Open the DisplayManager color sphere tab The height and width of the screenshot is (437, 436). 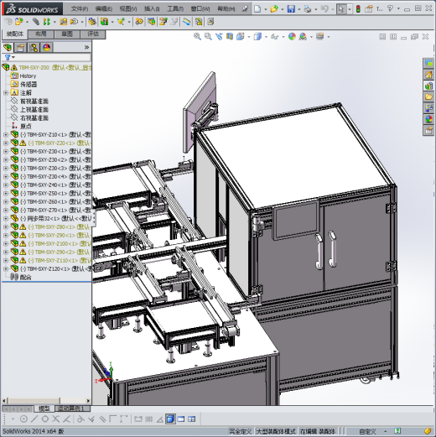click(x=47, y=48)
